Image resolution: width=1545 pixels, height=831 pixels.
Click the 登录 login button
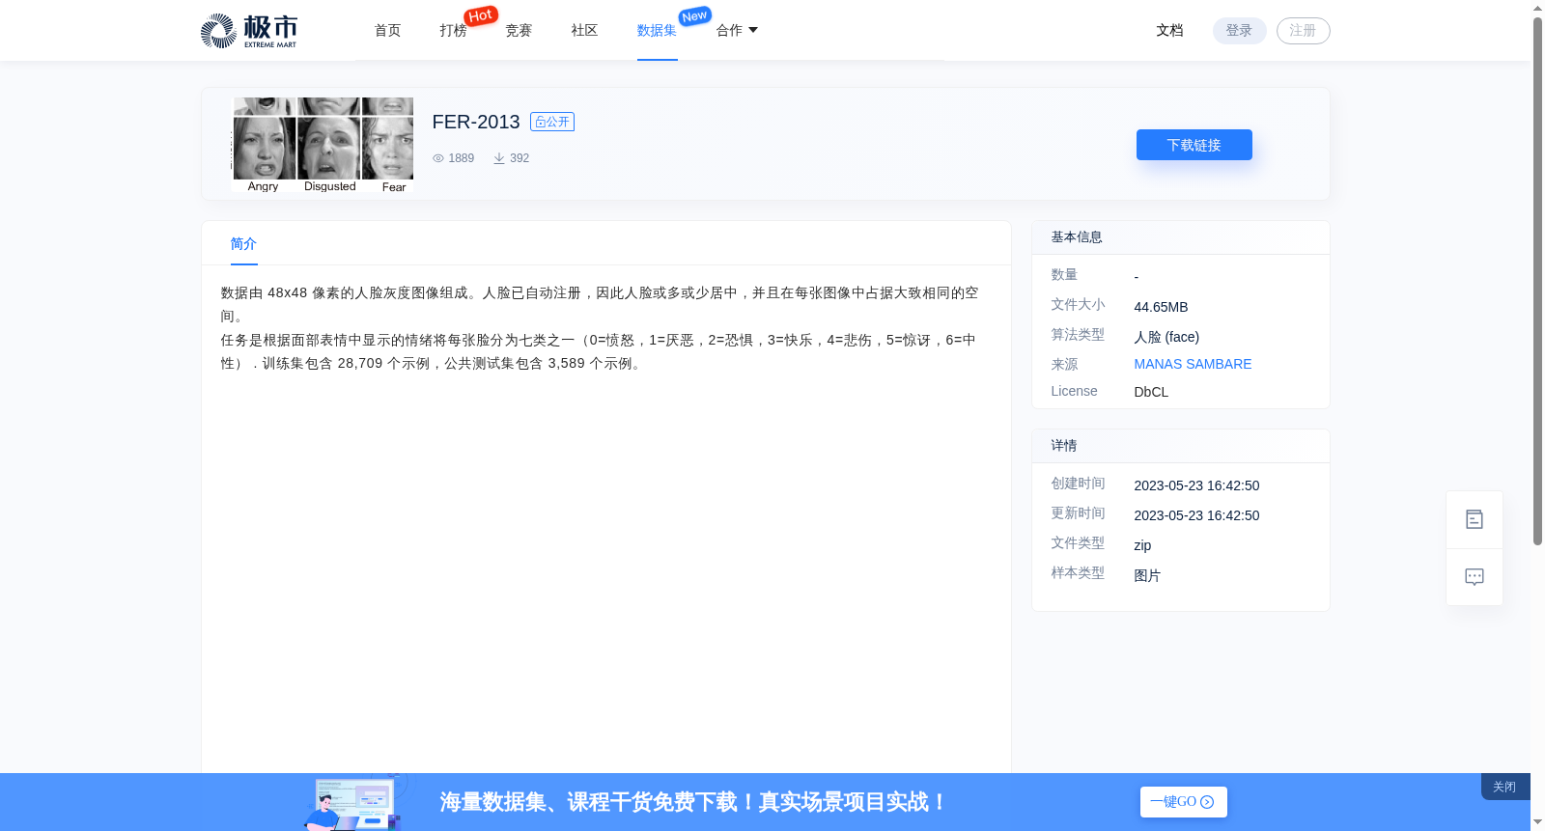[1240, 31]
